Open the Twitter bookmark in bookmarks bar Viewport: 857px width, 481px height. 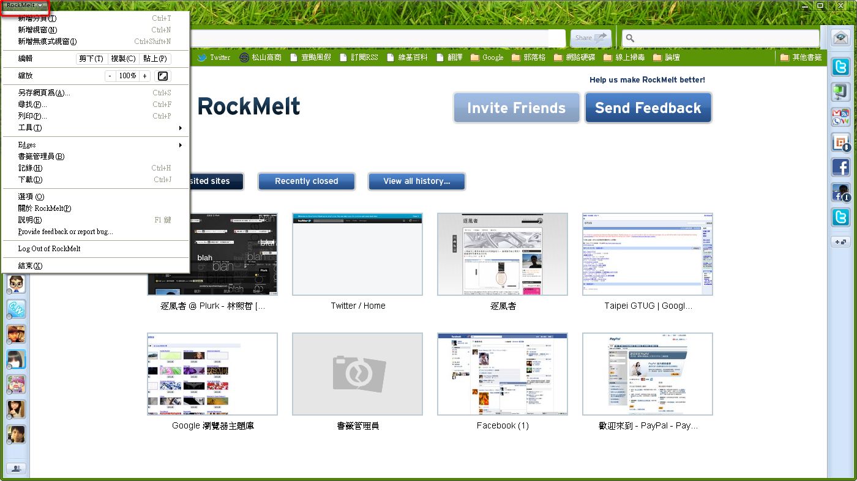[x=214, y=57]
